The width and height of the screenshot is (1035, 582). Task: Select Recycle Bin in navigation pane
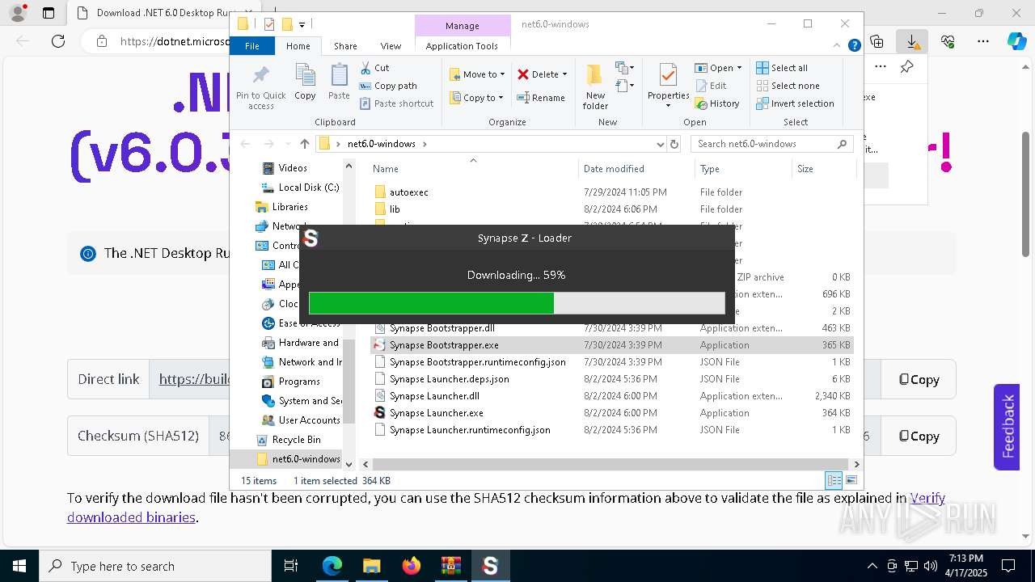pos(289,440)
